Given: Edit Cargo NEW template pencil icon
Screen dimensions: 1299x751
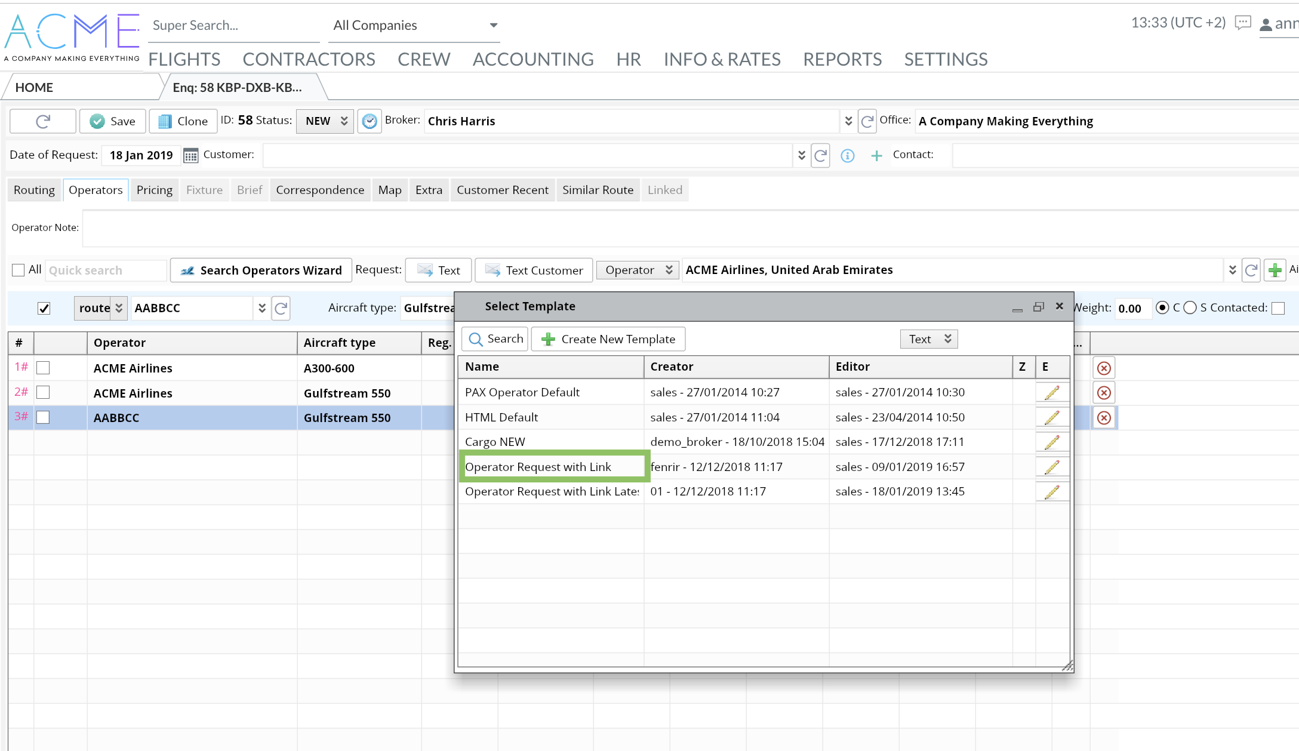Looking at the screenshot, I should [x=1052, y=442].
